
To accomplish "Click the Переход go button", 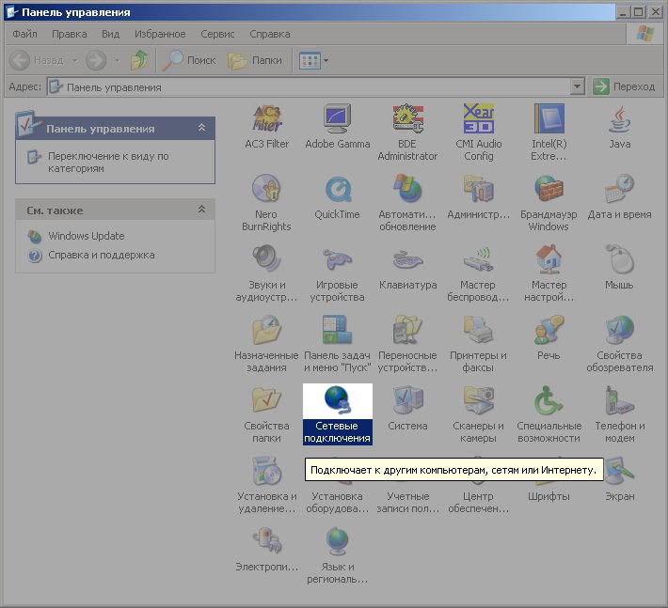I will 624,86.
